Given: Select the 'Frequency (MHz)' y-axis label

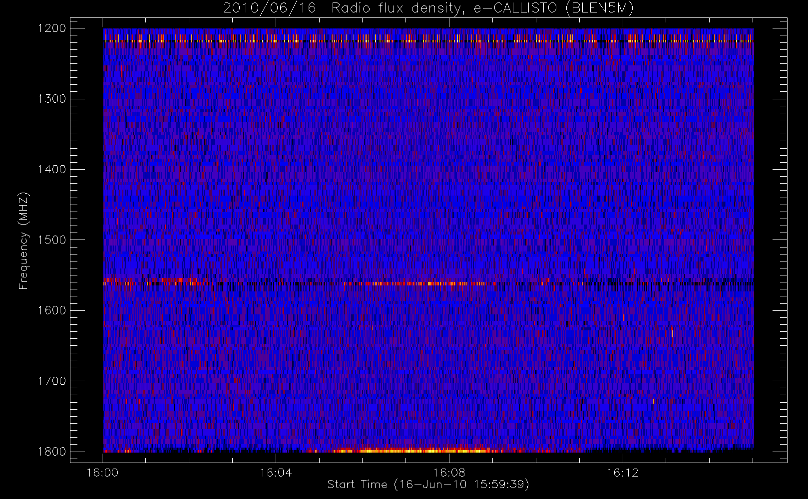Looking at the screenshot, I should pyautogui.click(x=23, y=241).
